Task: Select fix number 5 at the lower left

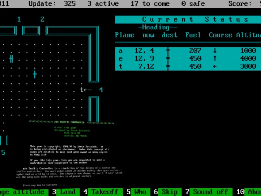Action: [3, 152]
